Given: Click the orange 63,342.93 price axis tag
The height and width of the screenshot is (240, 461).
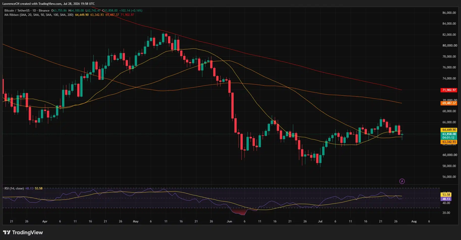Looking at the screenshot, I should (x=449, y=142).
